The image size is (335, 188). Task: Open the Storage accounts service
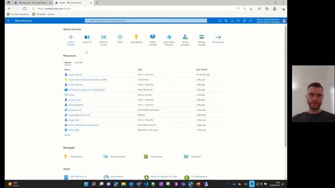[x=202, y=40]
